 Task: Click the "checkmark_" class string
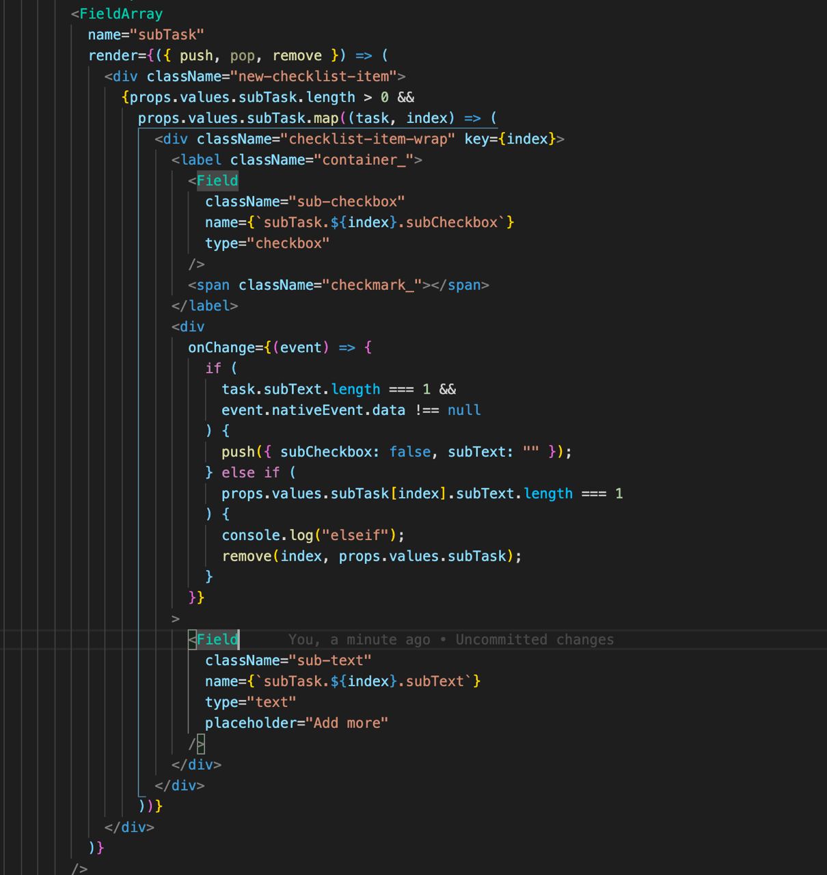click(x=372, y=285)
